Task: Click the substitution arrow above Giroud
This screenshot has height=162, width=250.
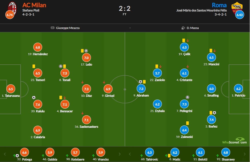Action: click(104, 82)
